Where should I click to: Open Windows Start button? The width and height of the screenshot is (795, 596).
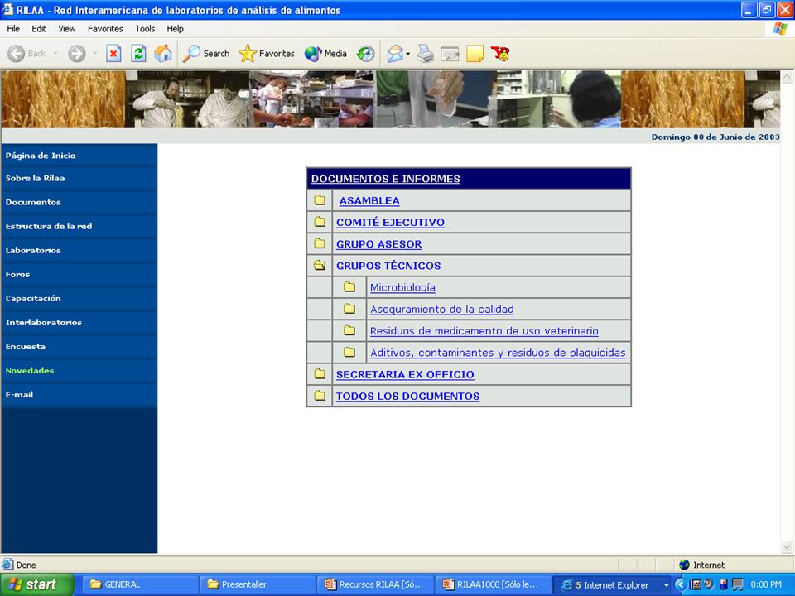[x=36, y=584]
